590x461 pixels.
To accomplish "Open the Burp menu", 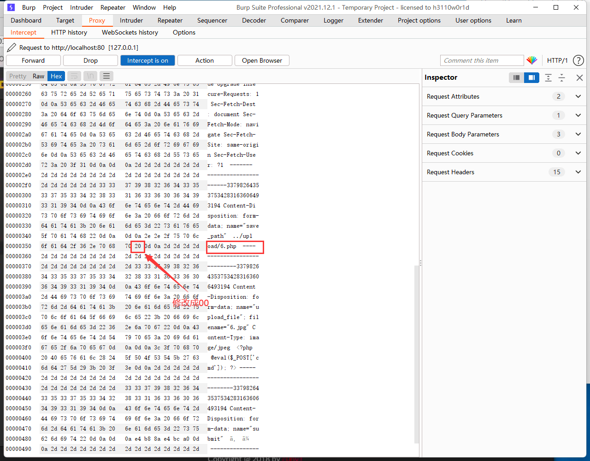I will tap(29, 7).
